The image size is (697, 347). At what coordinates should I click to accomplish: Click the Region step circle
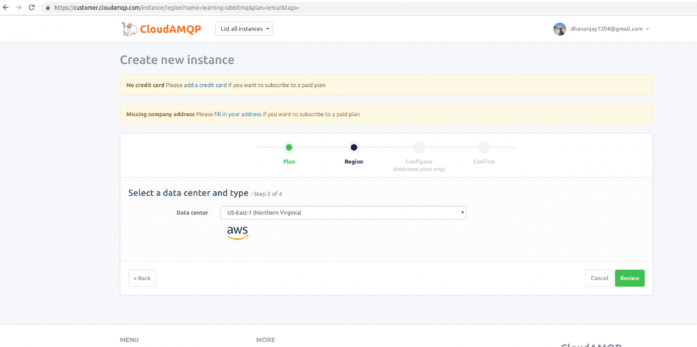354,147
